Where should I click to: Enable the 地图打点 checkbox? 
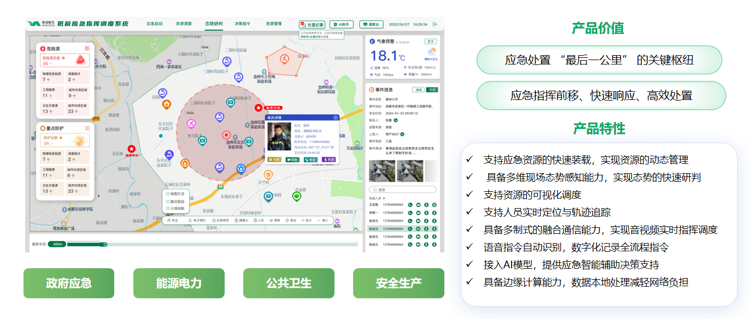pyautogui.click(x=168, y=194)
